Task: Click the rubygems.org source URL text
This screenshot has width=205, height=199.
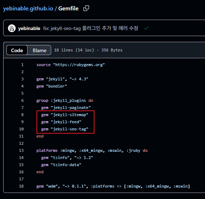Action: click(x=79, y=65)
